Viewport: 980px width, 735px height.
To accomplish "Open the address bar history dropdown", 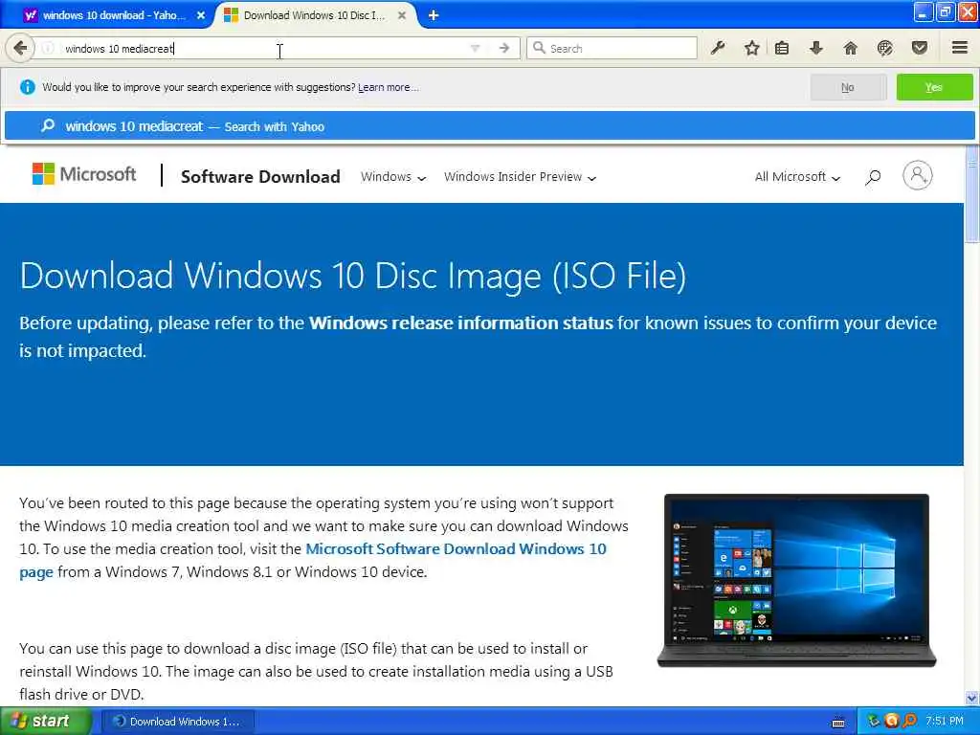I will (x=475, y=48).
